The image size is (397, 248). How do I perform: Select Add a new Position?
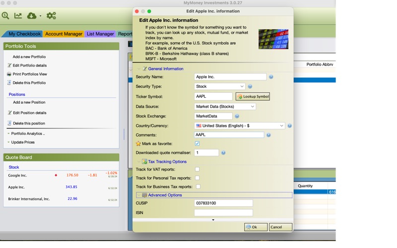click(x=29, y=102)
